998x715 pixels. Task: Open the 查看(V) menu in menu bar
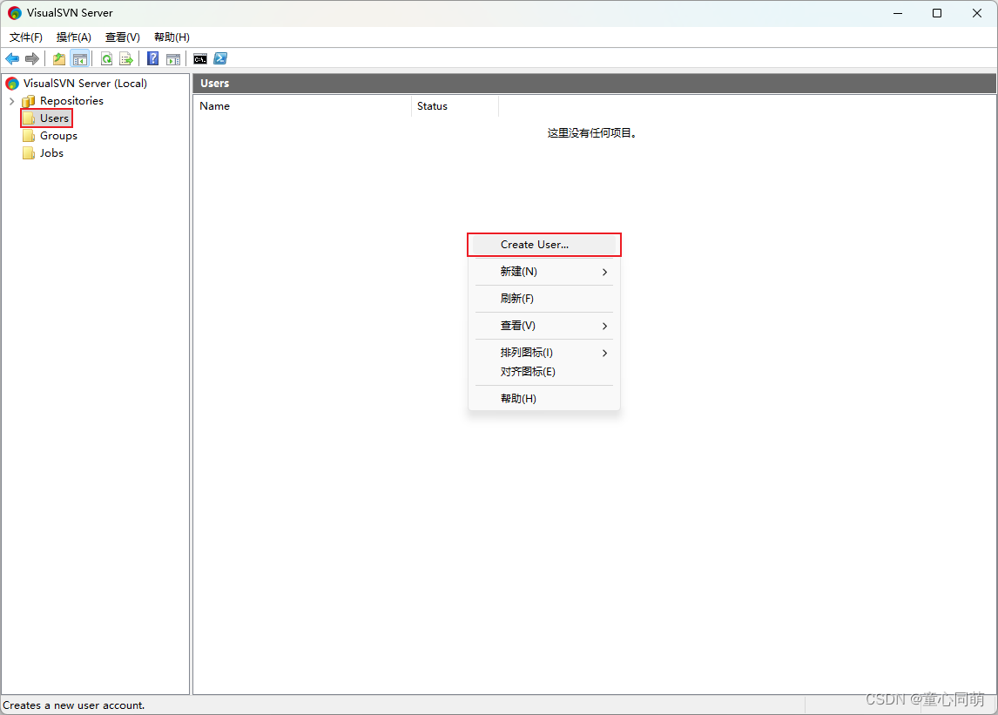pyautogui.click(x=122, y=37)
